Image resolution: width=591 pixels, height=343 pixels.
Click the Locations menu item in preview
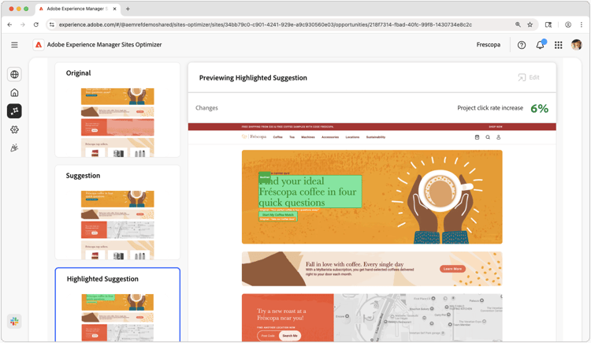pos(352,137)
